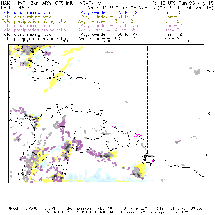Select the SYCJ station label
Image resolution: width=215 pixels, height=215 pixels.
click(112, 127)
